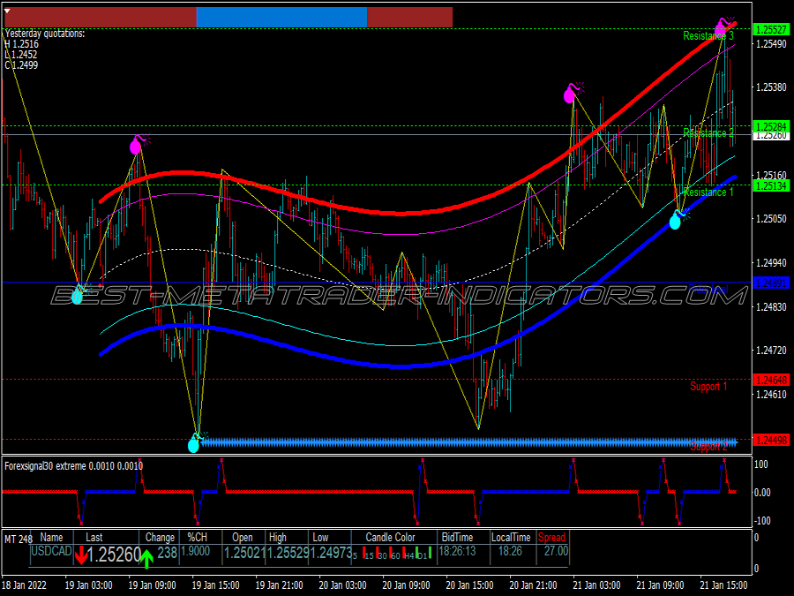
Task: Click the second red segment right of the blue bar
Action: [x=409, y=18]
